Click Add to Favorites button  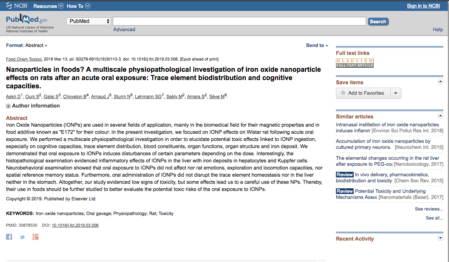coord(363,93)
